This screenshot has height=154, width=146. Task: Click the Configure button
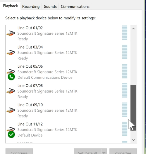point(19,152)
